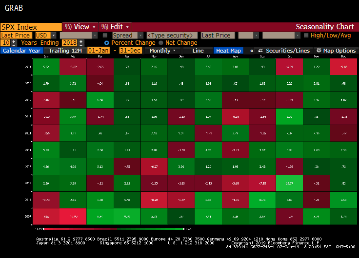Open the USD currency dropdown arrow
359x258 pixels.
point(54,36)
